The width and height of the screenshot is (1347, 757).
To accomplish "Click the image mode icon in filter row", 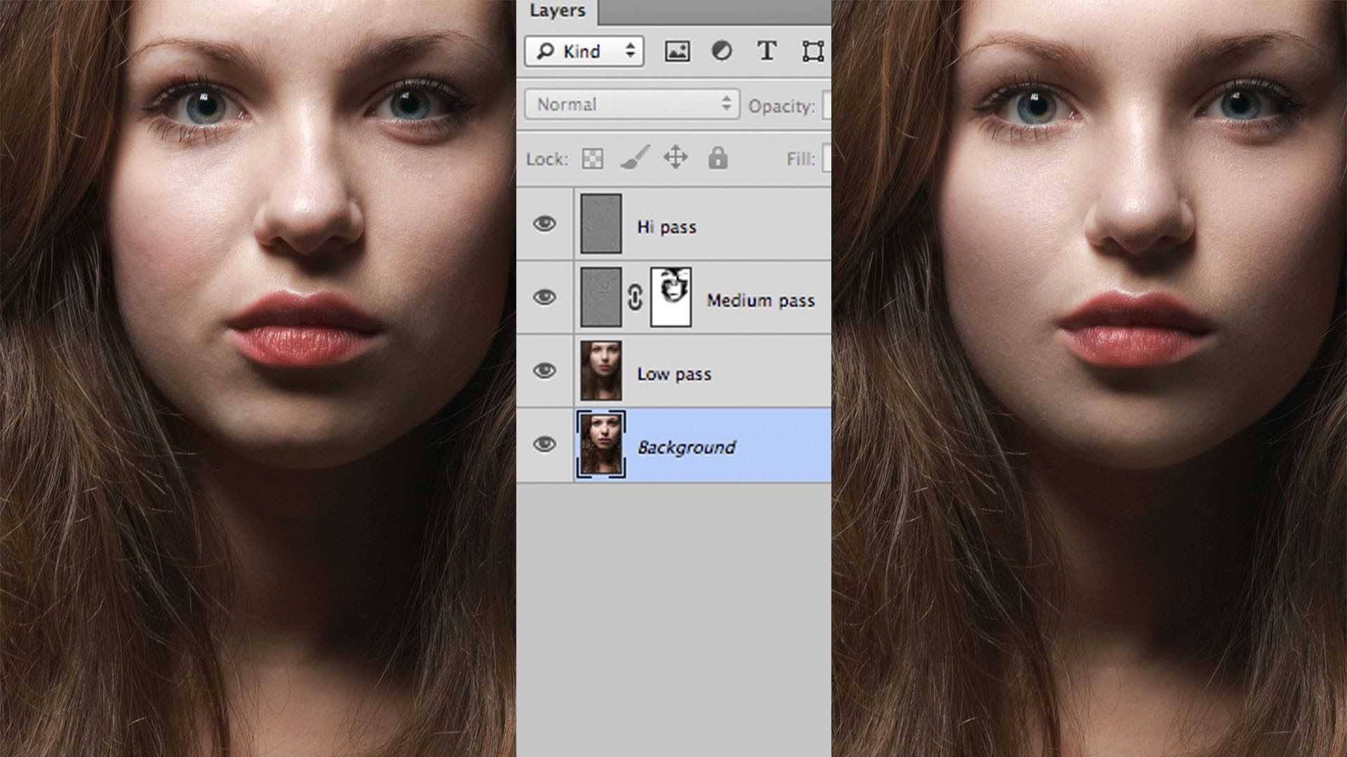I will pyautogui.click(x=676, y=51).
